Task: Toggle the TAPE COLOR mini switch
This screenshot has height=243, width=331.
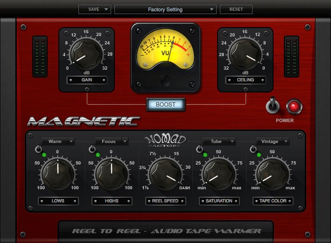Action: (x=253, y=149)
